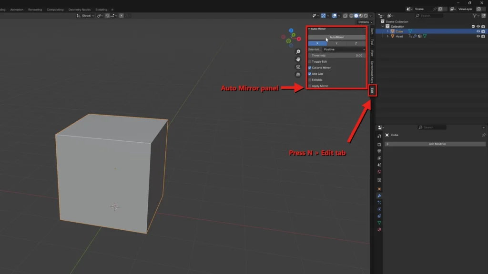488x274 pixels.
Task: Click the pan hand gizmo
Action: coord(298,59)
